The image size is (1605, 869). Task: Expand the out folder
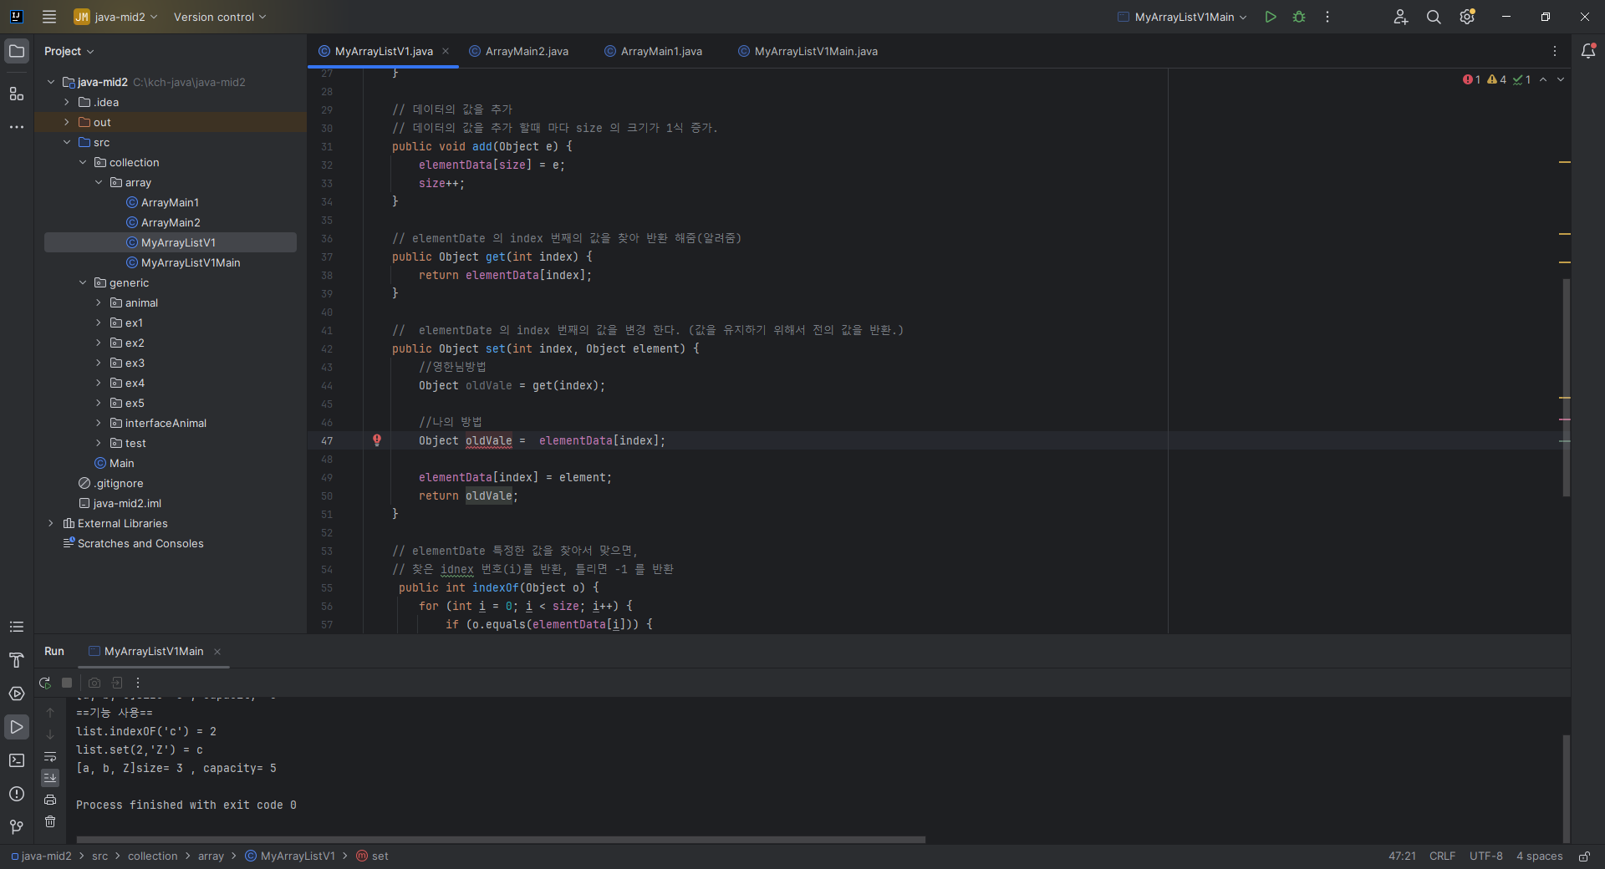(x=67, y=122)
